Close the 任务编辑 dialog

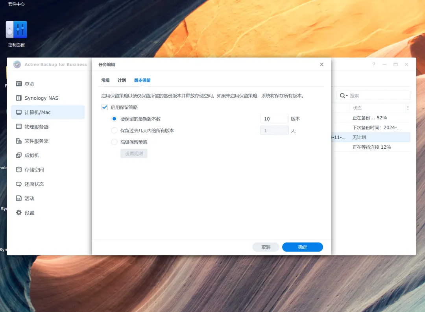point(322,64)
